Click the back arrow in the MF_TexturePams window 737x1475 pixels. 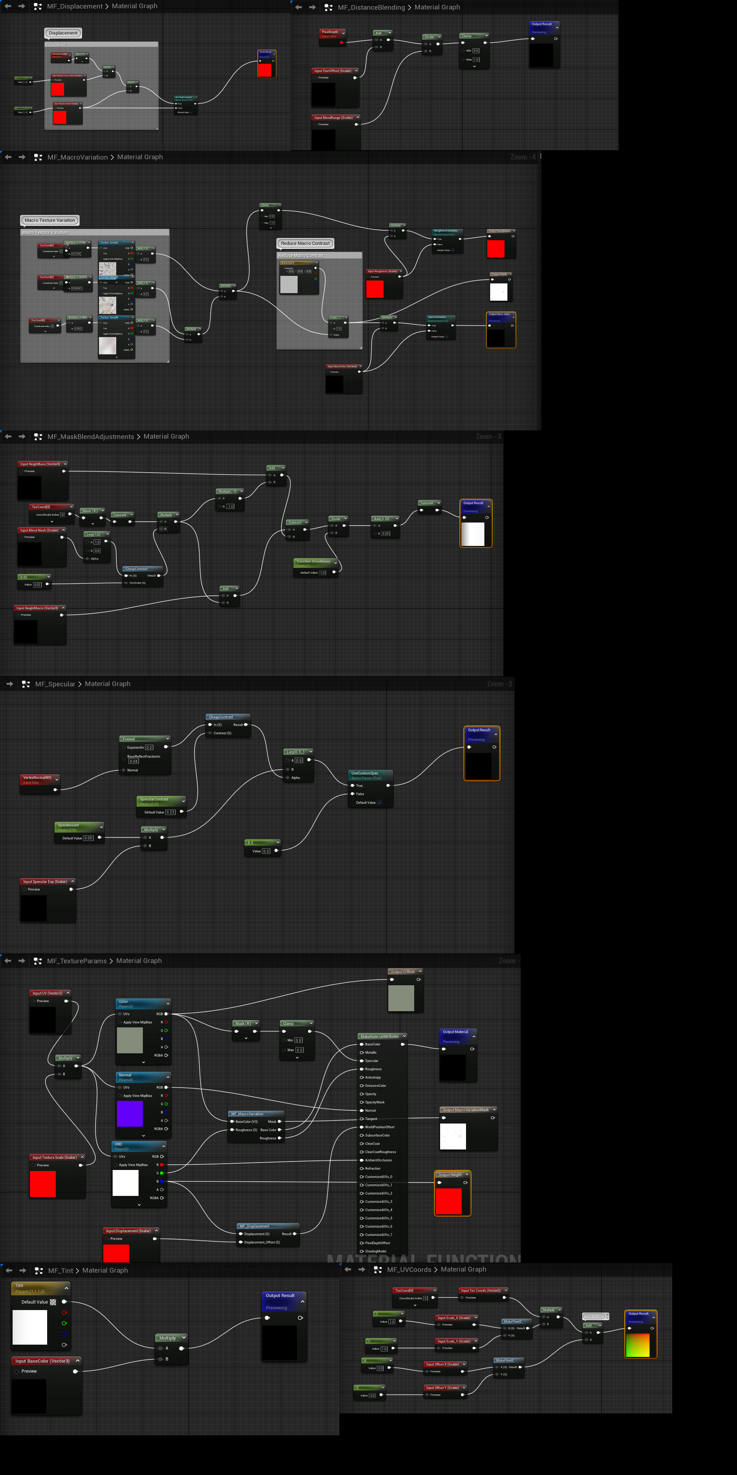pos(8,960)
